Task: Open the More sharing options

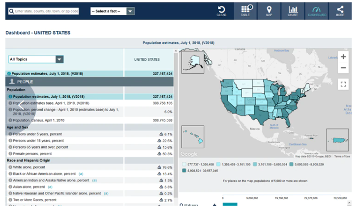Action: (340, 11)
